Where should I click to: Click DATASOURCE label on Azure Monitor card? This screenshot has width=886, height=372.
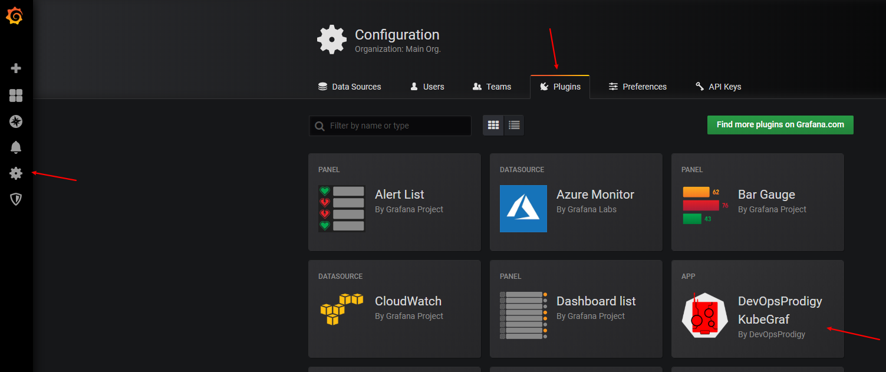(522, 170)
